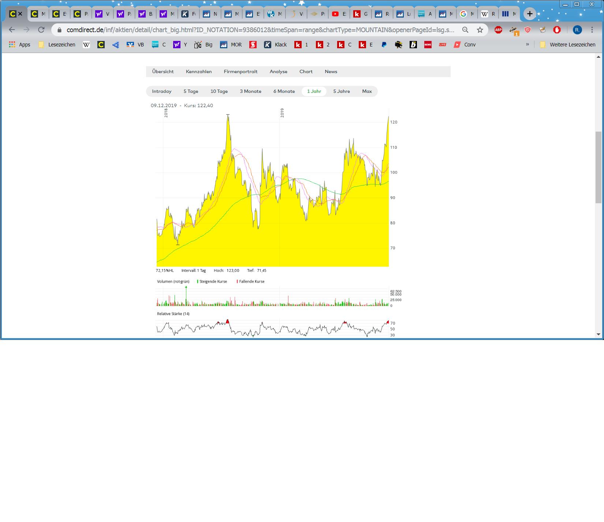Click the Intervall: 1 Tag label
Screen dimensions: 604x522
point(194,271)
